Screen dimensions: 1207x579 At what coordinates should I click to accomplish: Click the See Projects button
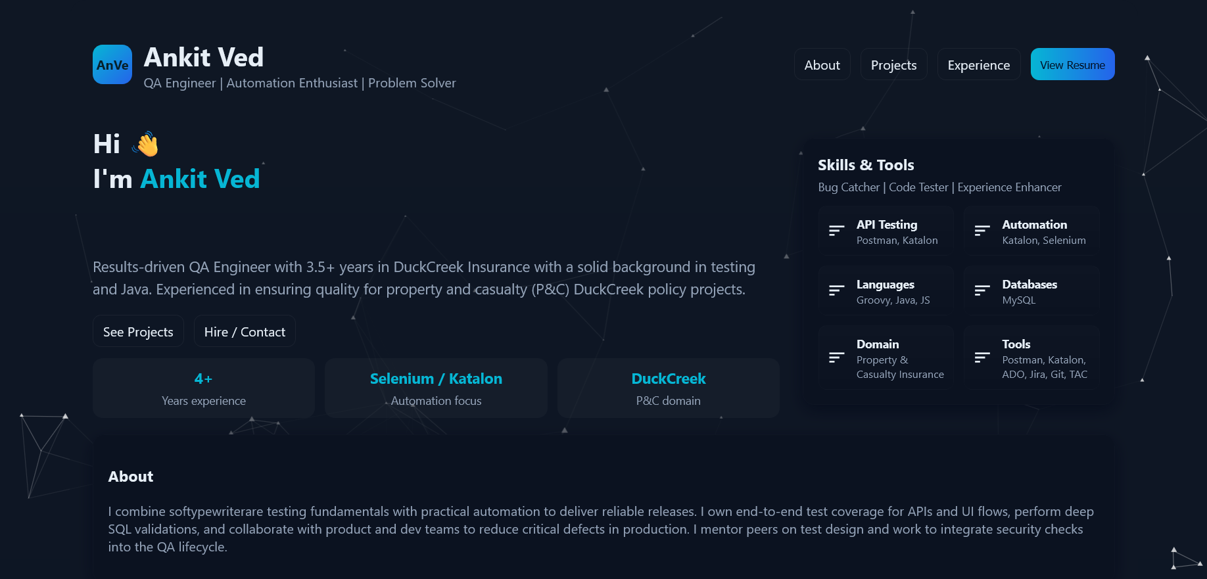pos(138,331)
